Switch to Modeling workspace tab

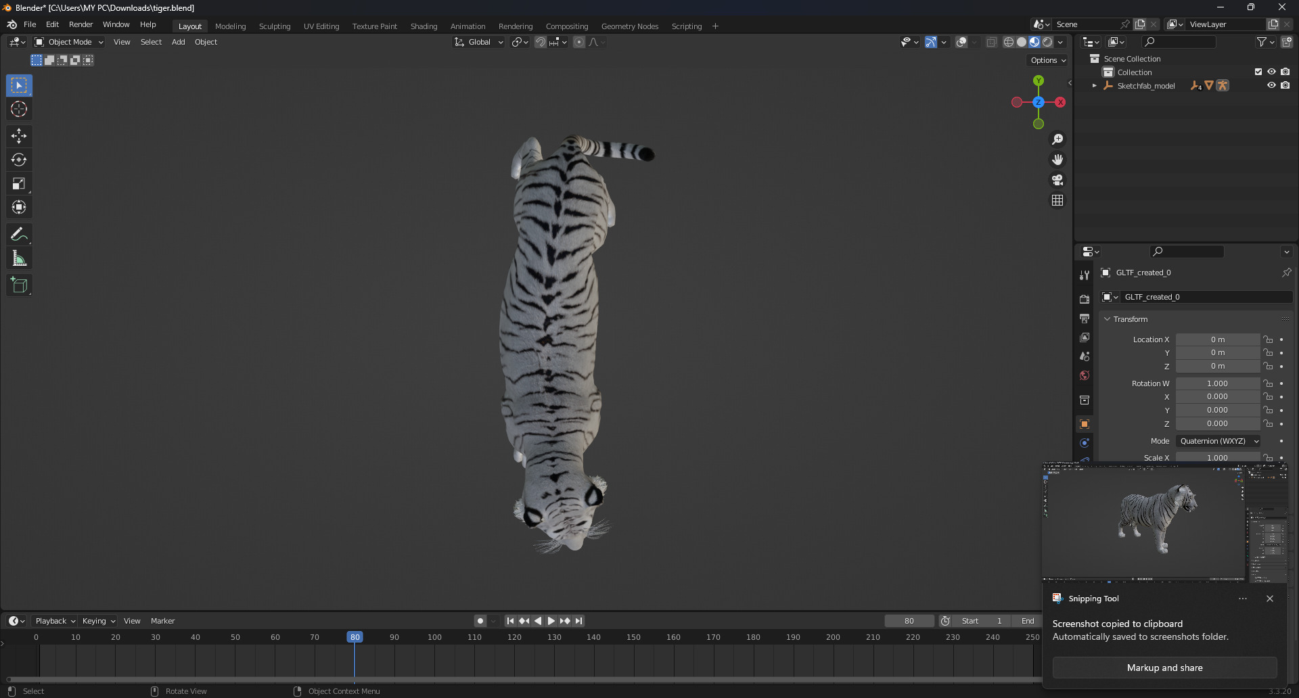[230, 26]
